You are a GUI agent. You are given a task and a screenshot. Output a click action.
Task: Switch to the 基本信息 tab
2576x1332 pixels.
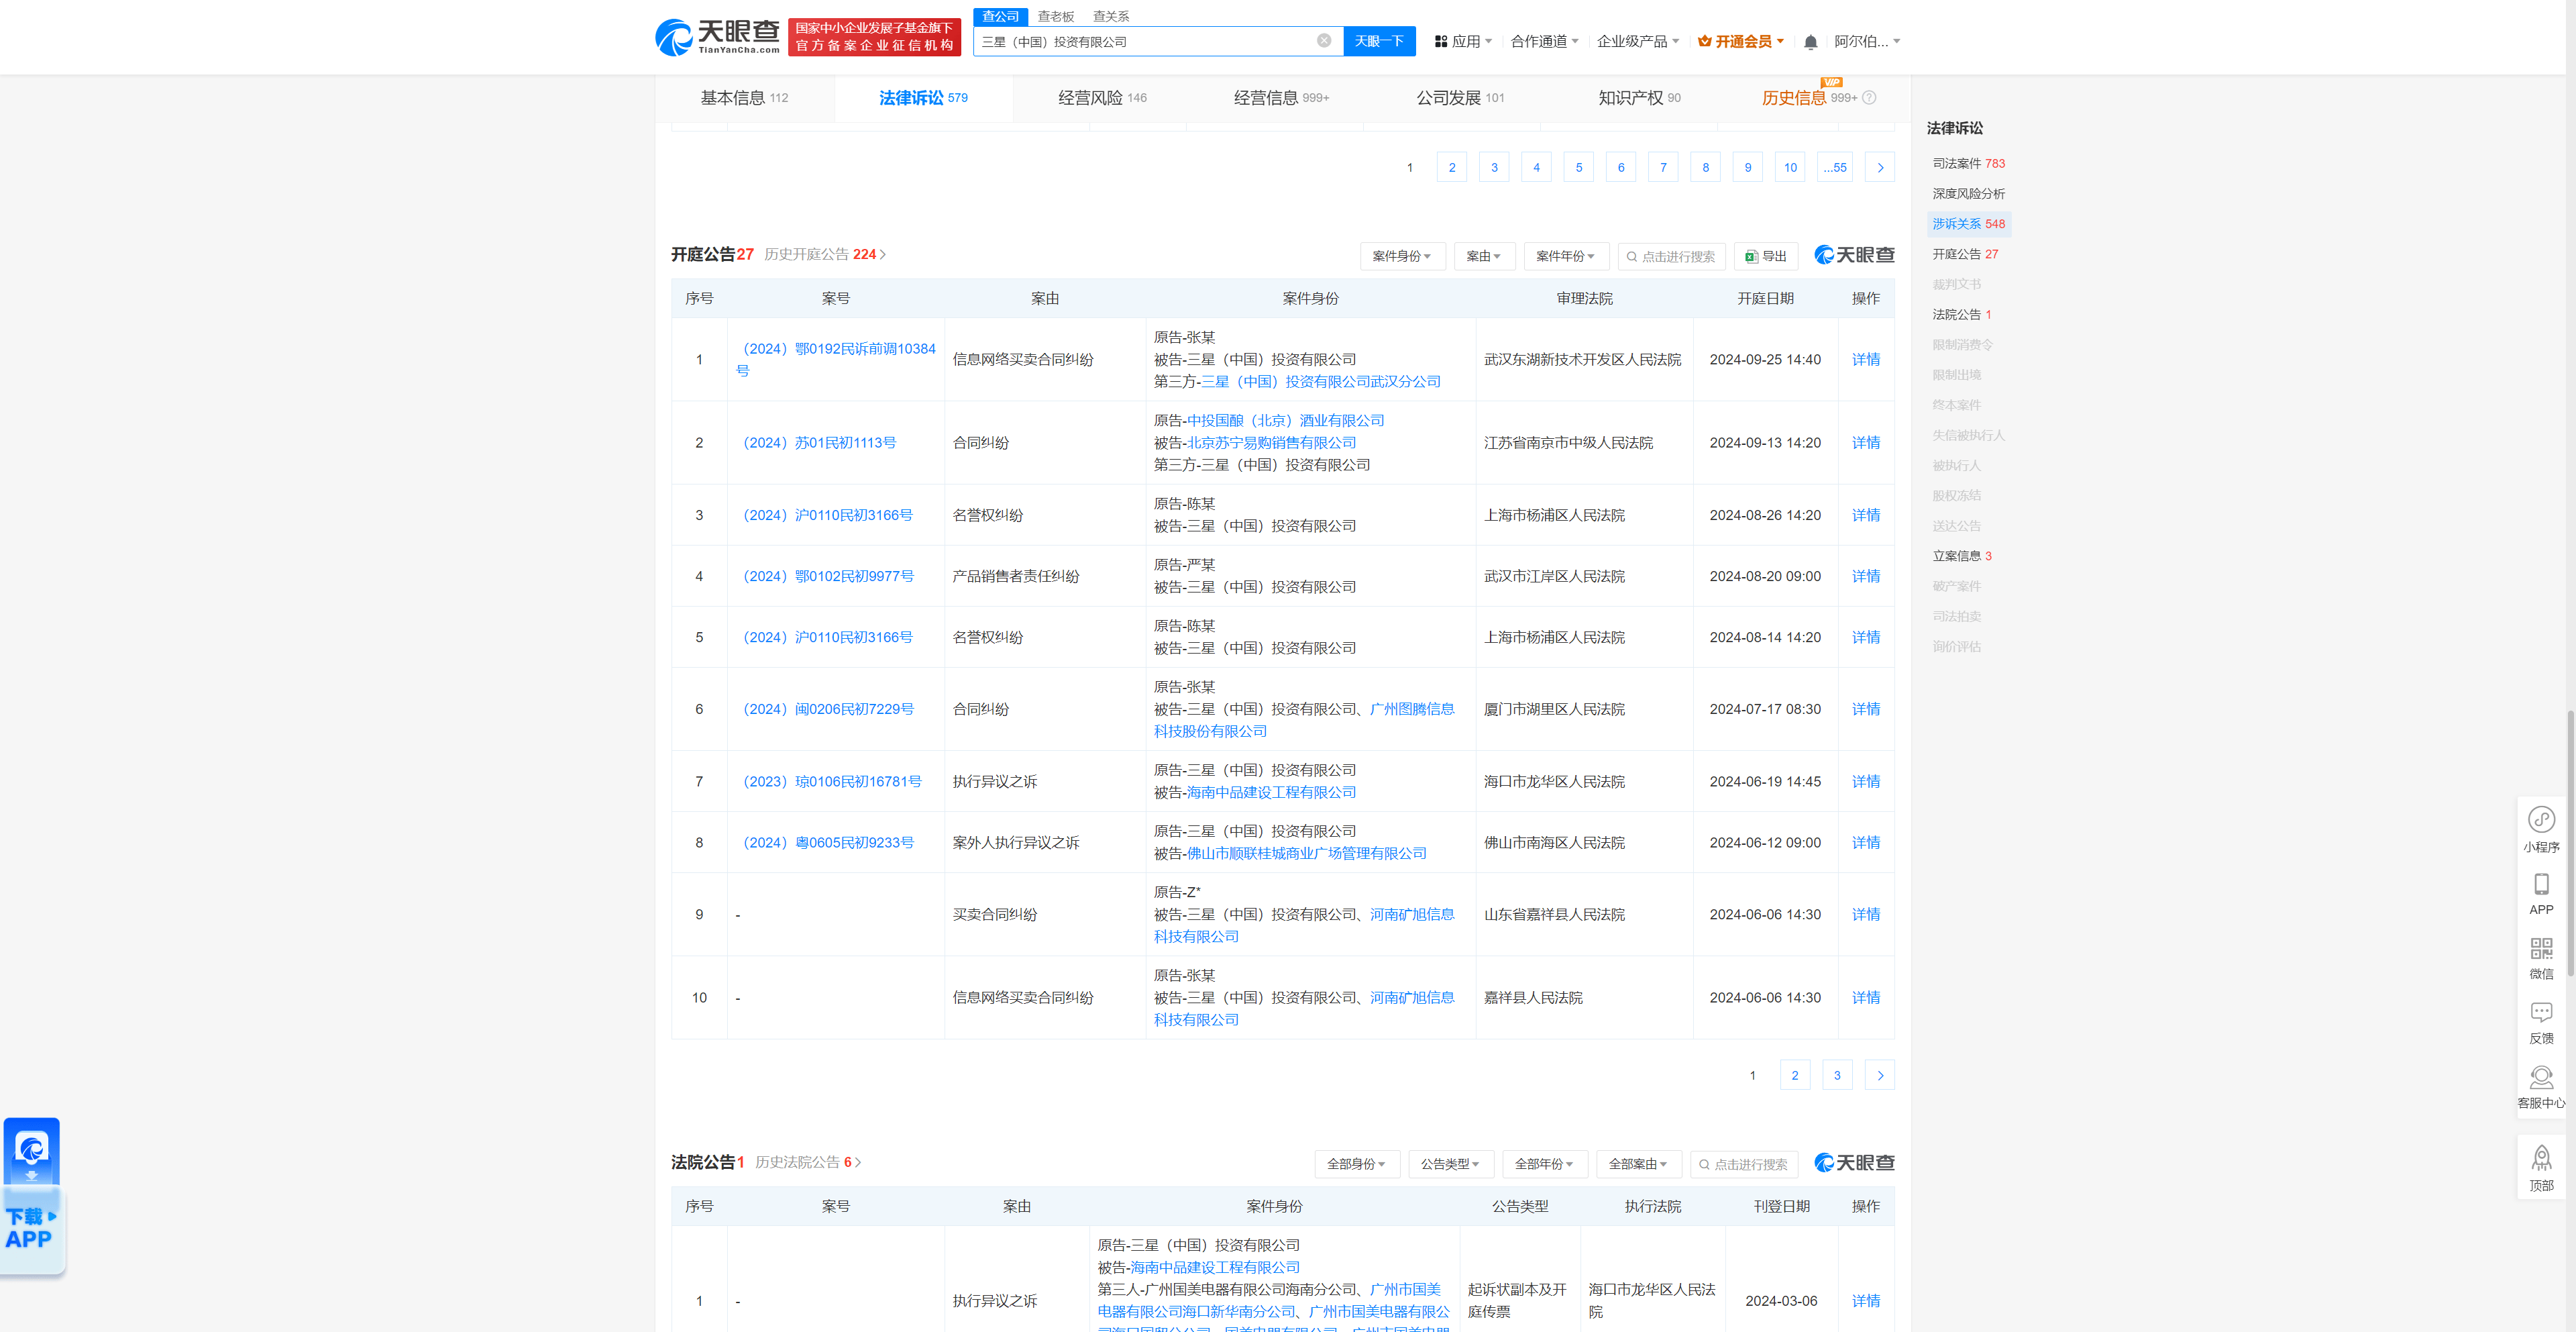pyautogui.click(x=744, y=98)
